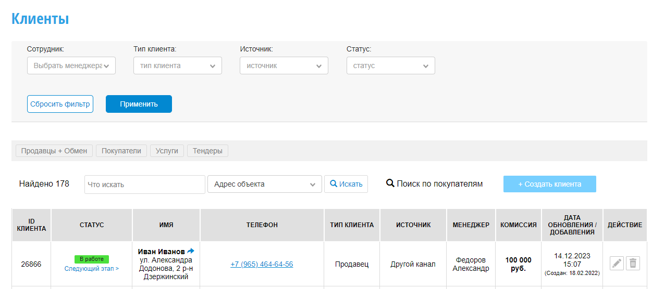The image size is (652, 289).
Task: Go to the Тендеры tab
Action: [x=207, y=151]
